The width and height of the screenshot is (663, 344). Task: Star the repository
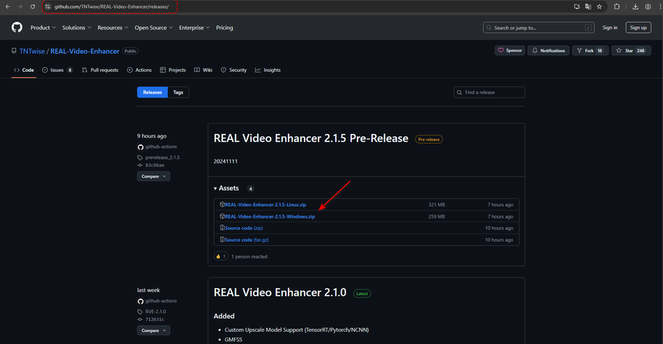630,51
